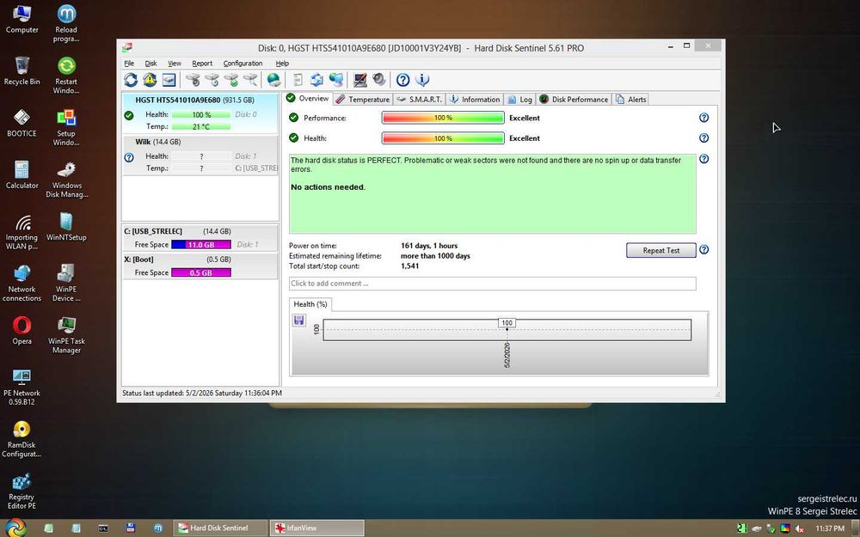
Task: Select the X: [Boot] partition
Action: click(x=200, y=265)
